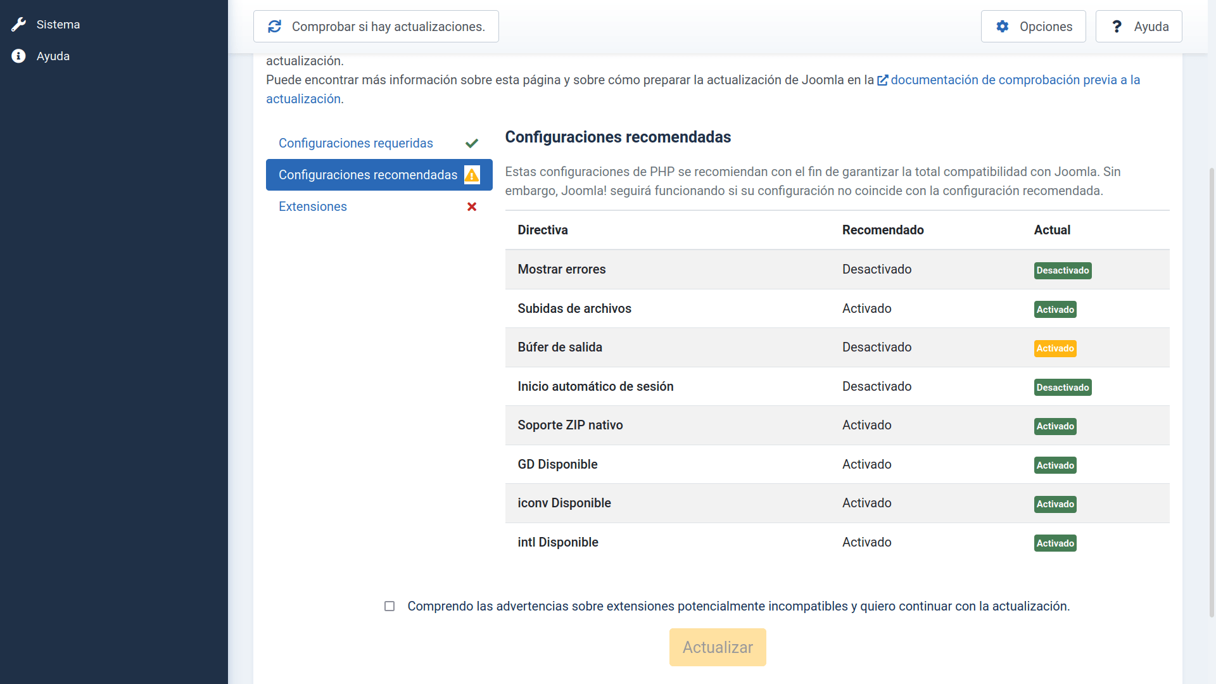
Task: Click the iconv Disponible label
Action: [x=564, y=503]
